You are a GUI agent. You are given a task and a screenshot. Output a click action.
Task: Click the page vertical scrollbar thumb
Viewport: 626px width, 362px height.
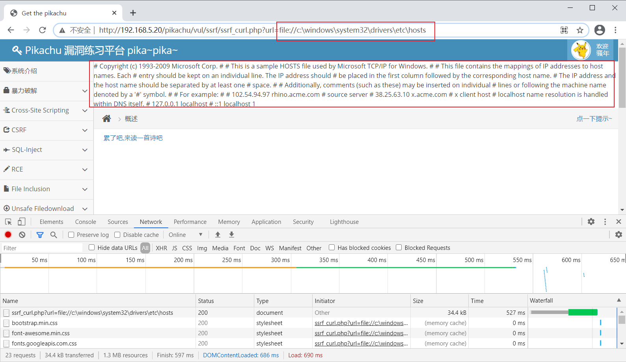(622, 78)
